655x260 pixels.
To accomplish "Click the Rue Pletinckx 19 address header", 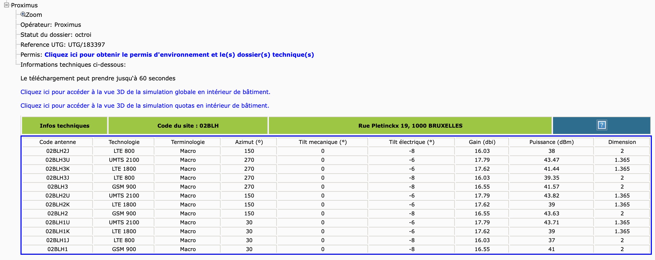I will [x=410, y=126].
